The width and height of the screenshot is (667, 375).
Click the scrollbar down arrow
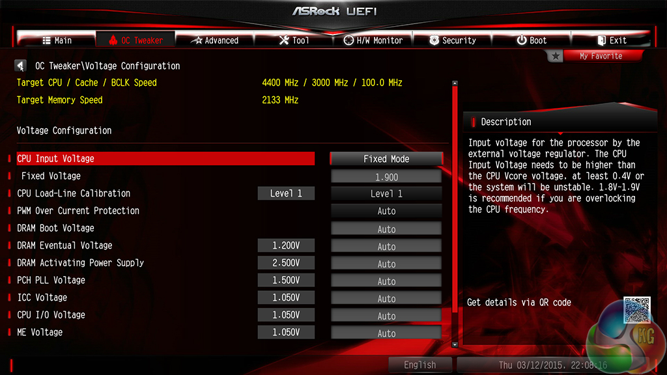coord(455,344)
